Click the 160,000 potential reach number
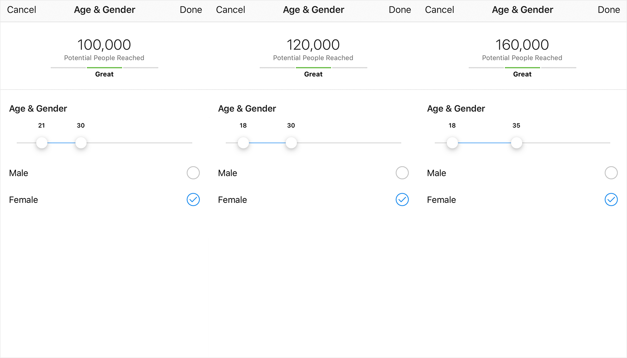627x358 pixels. pyautogui.click(x=522, y=45)
